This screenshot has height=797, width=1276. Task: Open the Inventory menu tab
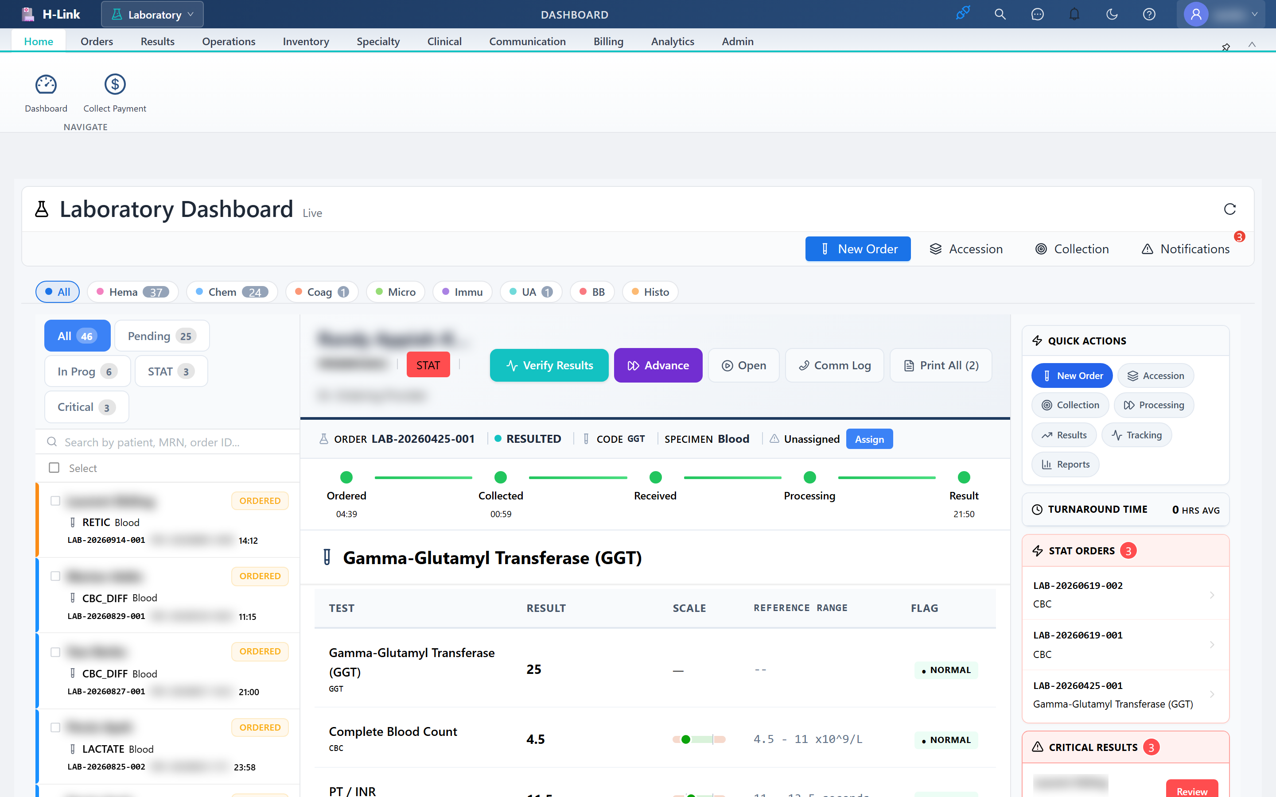[306, 41]
